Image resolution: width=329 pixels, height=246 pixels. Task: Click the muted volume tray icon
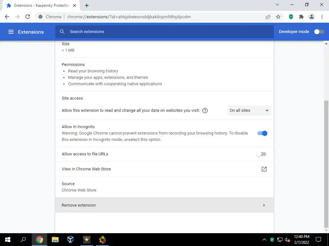[287, 240]
